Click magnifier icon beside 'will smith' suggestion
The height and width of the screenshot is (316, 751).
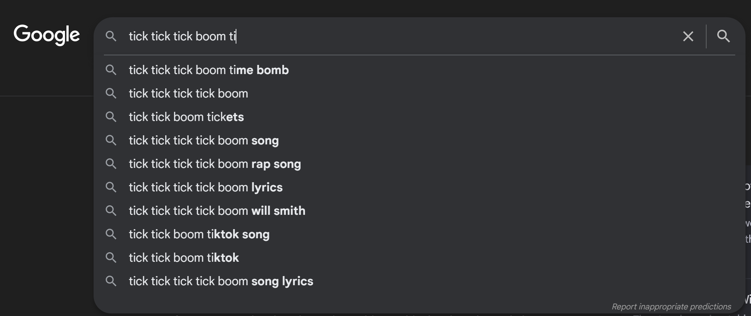point(111,211)
